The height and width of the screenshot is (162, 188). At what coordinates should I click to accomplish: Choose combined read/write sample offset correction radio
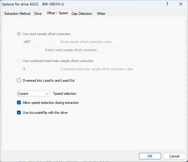coord(19,61)
